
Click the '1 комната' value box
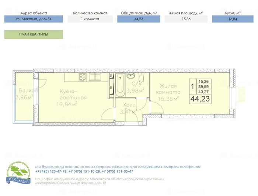pyautogui.click(x=90, y=19)
